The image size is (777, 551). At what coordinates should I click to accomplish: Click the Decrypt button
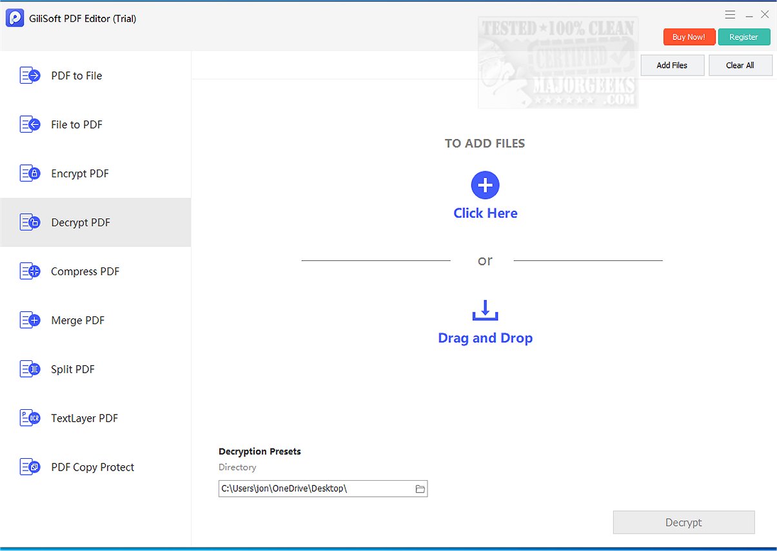pyautogui.click(x=684, y=523)
